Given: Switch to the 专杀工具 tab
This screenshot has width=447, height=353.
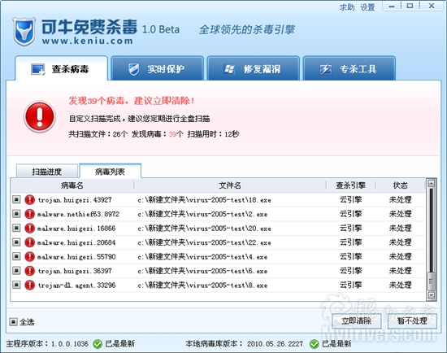Looking at the screenshot, I should point(349,68).
